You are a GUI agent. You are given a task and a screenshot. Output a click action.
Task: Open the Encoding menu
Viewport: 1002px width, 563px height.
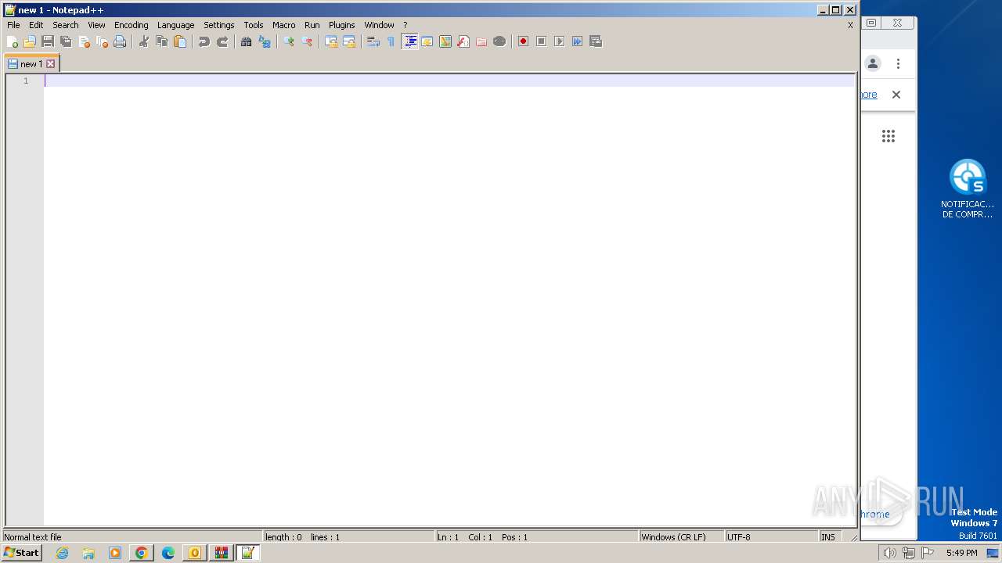pos(132,25)
